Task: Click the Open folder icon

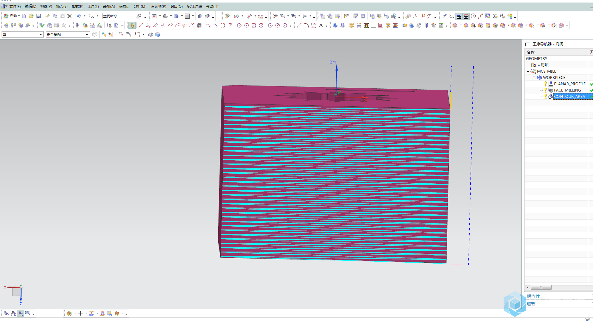Action: click(x=31, y=16)
